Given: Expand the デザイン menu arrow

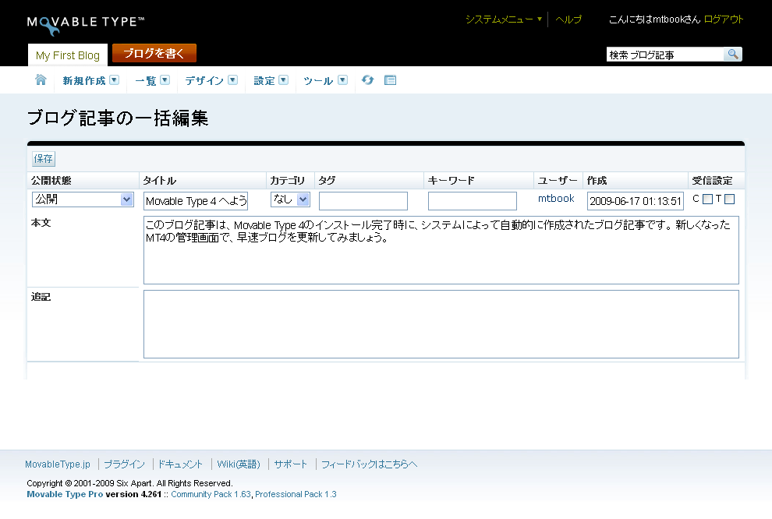Looking at the screenshot, I should click(233, 80).
